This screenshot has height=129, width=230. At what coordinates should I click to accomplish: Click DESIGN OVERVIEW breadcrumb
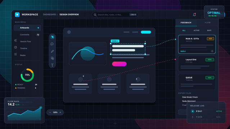tap(69, 14)
